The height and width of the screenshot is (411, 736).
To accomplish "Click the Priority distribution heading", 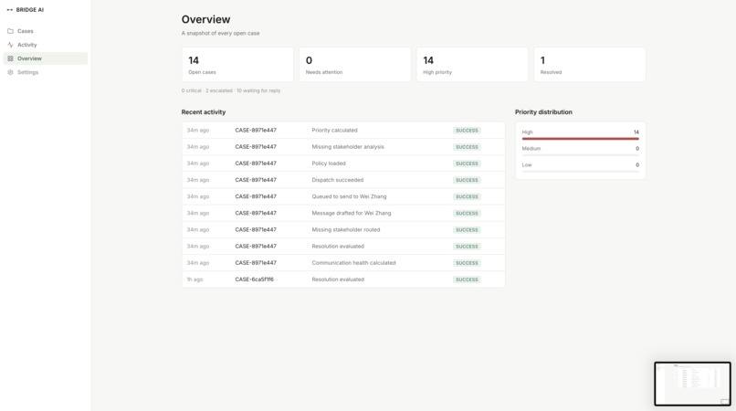I will click(543, 112).
